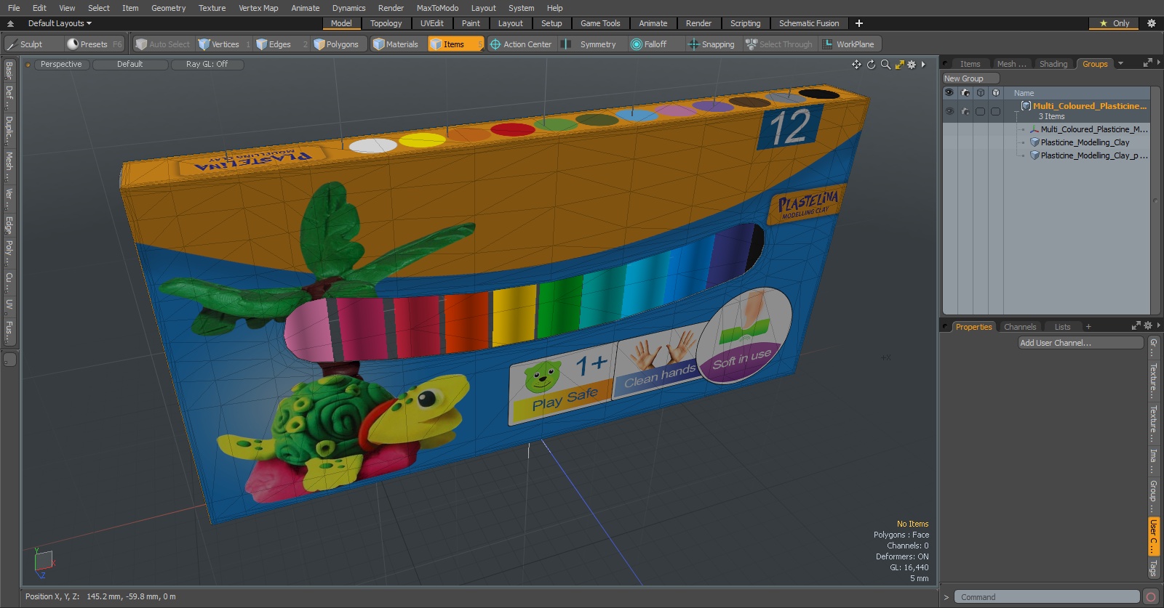Image resolution: width=1164 pixels, height=608 pixels.
Task: Open the Geometry menu
Action: (168, 8)
